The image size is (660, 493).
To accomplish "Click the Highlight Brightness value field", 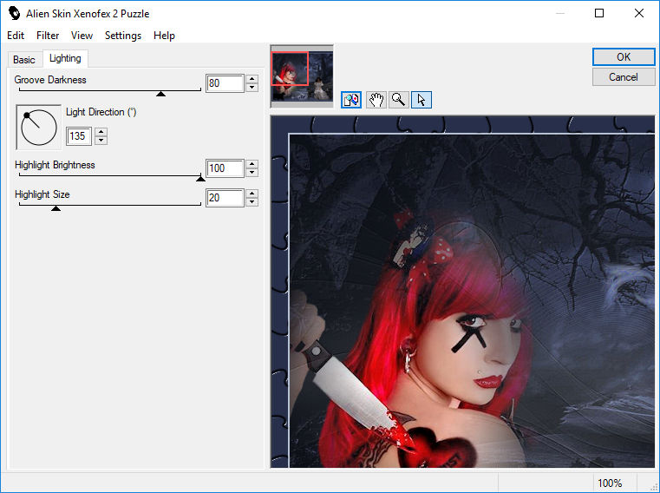I will [x=225, y=168].
